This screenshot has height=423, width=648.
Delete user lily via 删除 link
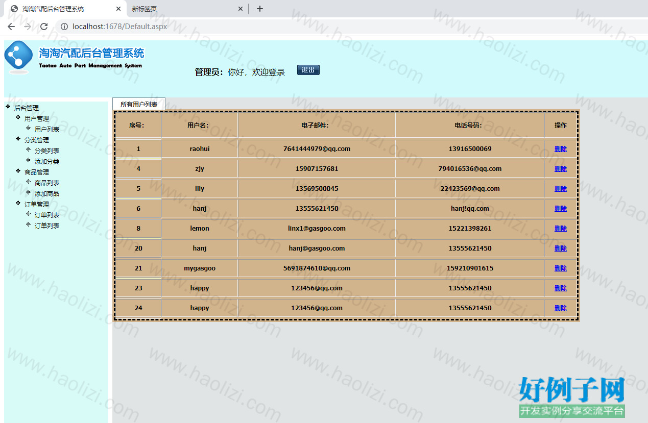[x=561, y=189]
